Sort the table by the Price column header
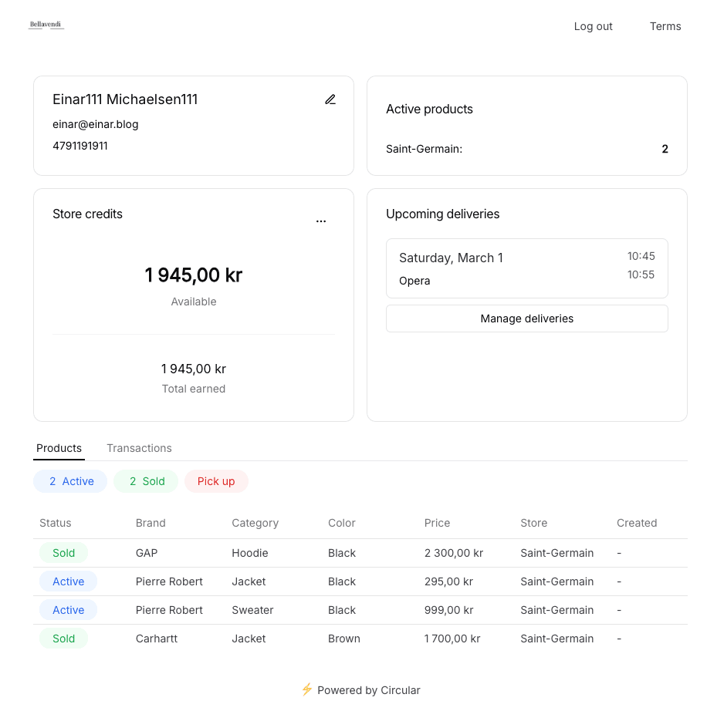The image size is (707, 701). [x=437, y=523]
